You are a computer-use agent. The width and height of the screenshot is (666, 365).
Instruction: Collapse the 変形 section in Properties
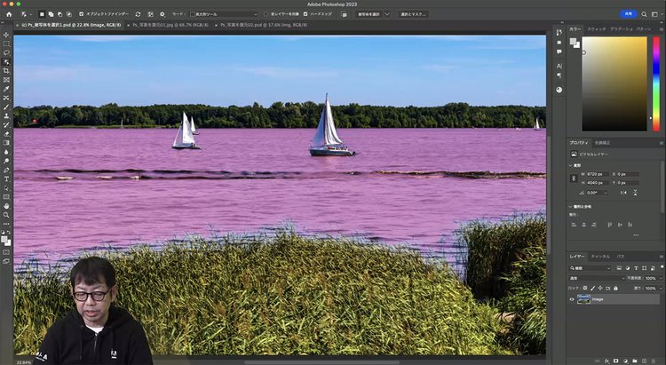click(x=572, y=164)
